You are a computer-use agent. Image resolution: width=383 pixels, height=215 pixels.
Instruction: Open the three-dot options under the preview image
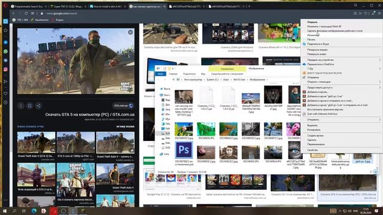pos(21,106)
